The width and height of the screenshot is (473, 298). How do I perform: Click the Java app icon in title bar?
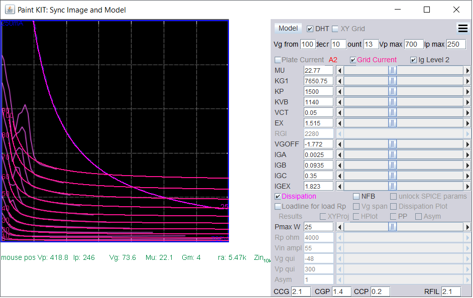[x=10, y=10]
